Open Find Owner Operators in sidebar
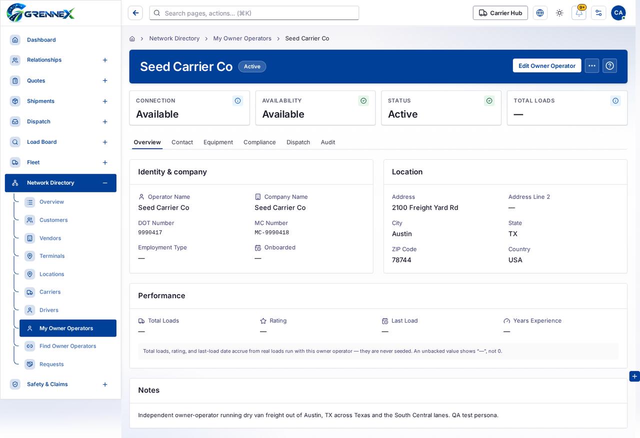This screenshot has height=438, width=640. coord(68,346)
